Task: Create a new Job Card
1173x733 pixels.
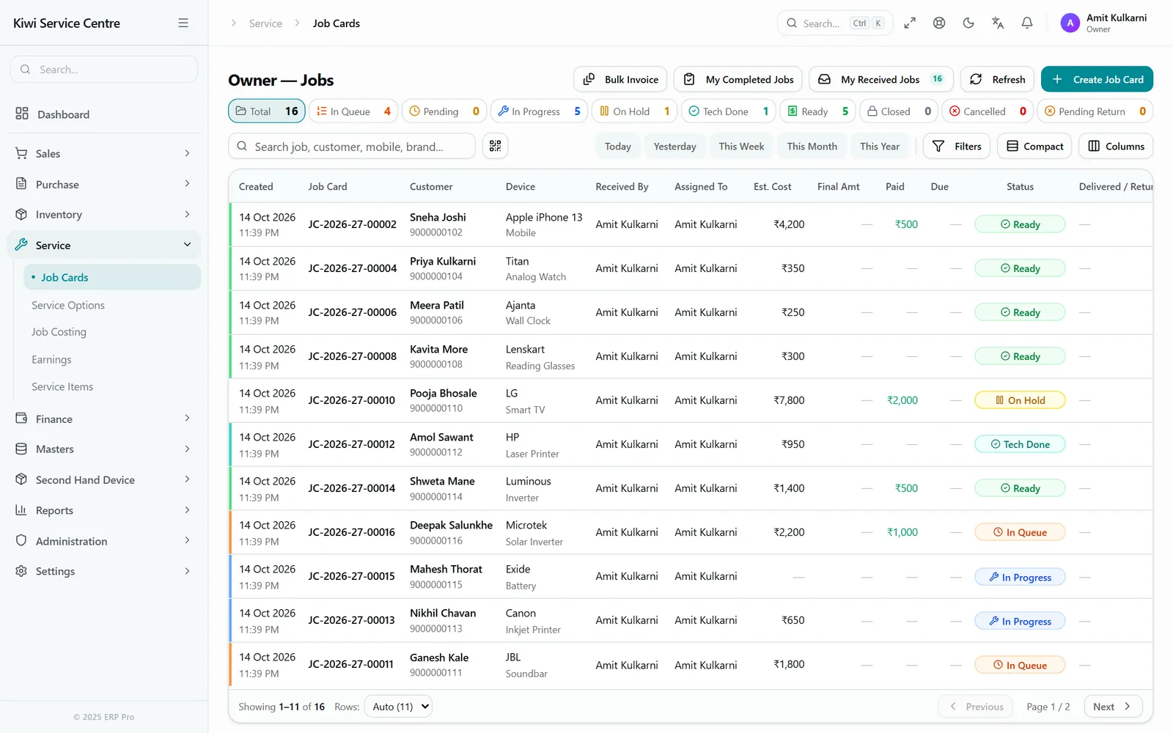Action: pyautogui.click(x=1097, y=79)
